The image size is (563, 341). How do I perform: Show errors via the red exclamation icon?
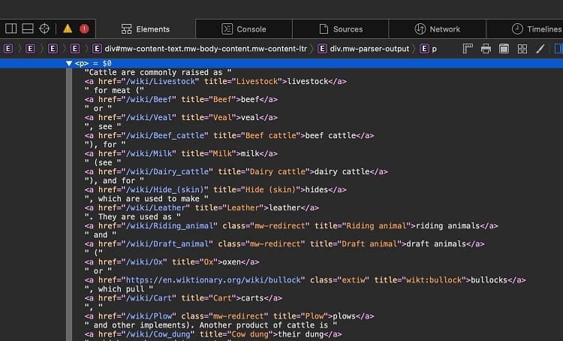84,29
